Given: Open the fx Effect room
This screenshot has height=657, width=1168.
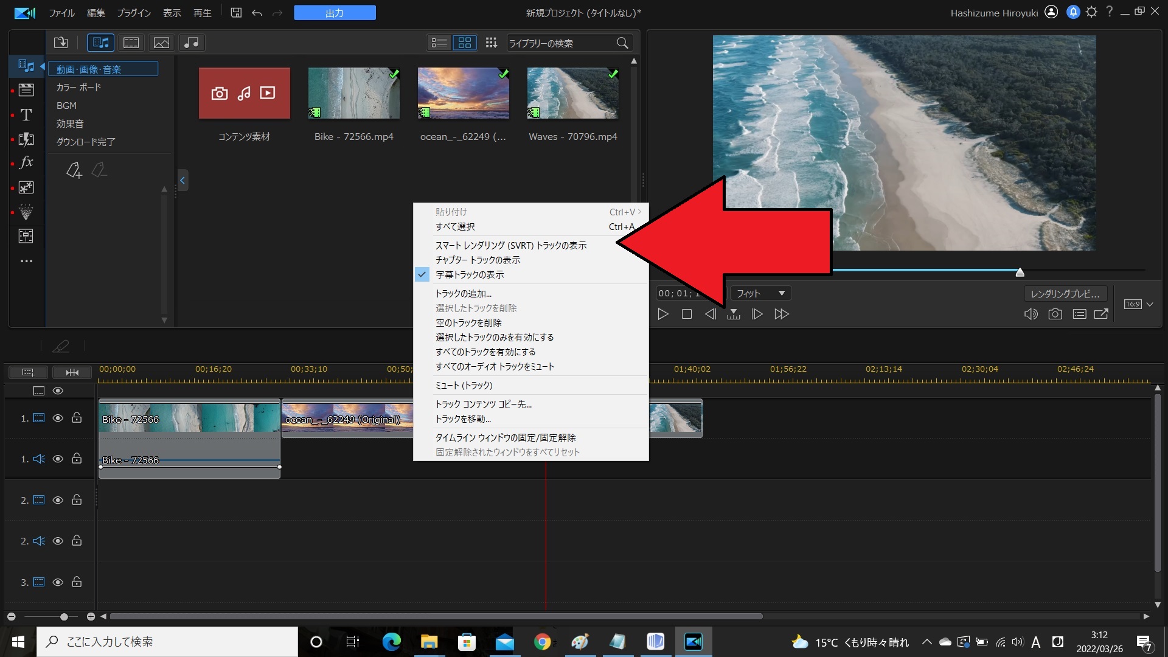Looking at the screenshot, I should (26, 162).
